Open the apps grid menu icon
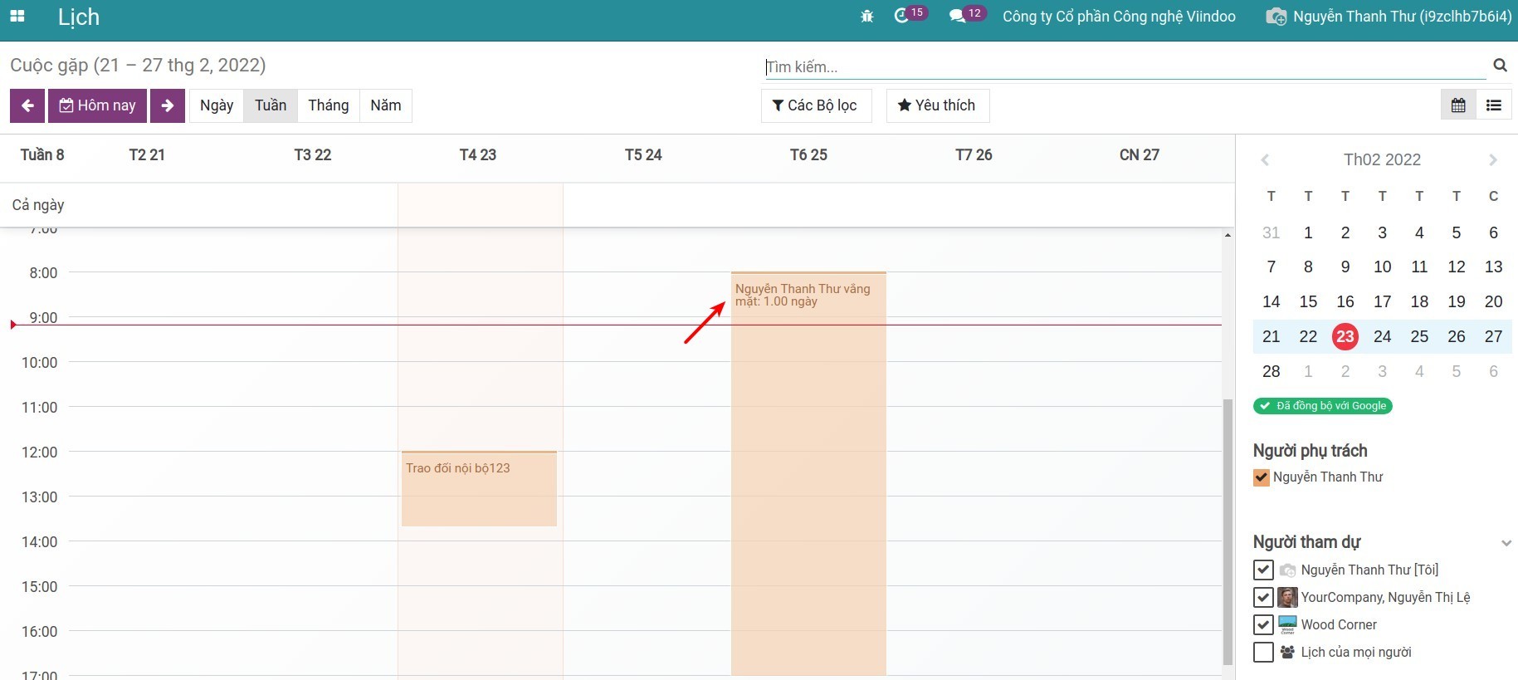Viewport: 1518px width, 680px height. pos(17,17)
